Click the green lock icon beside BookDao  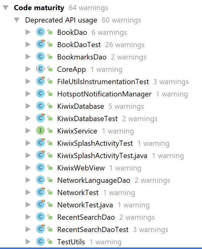[50, 32]
